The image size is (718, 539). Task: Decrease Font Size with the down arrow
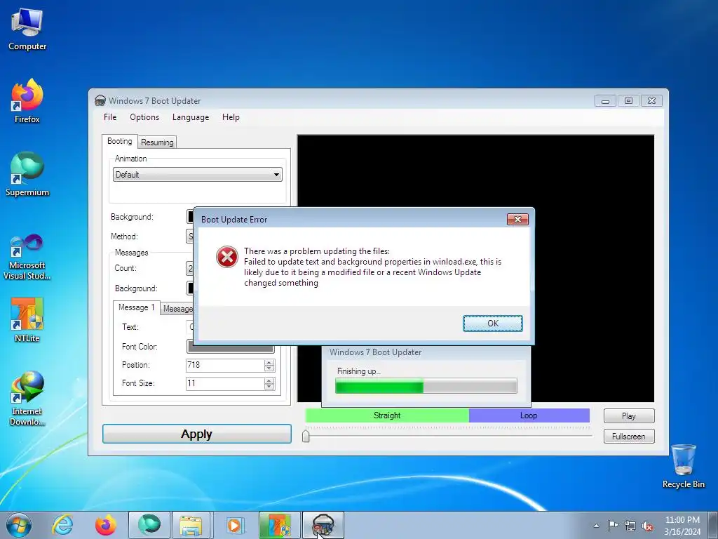(x=269, y=387)
